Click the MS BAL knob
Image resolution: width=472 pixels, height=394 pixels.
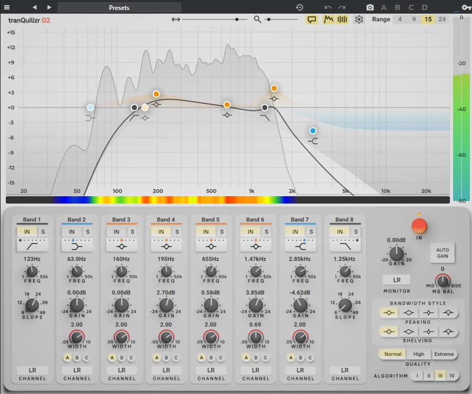[x=443, y=281]
